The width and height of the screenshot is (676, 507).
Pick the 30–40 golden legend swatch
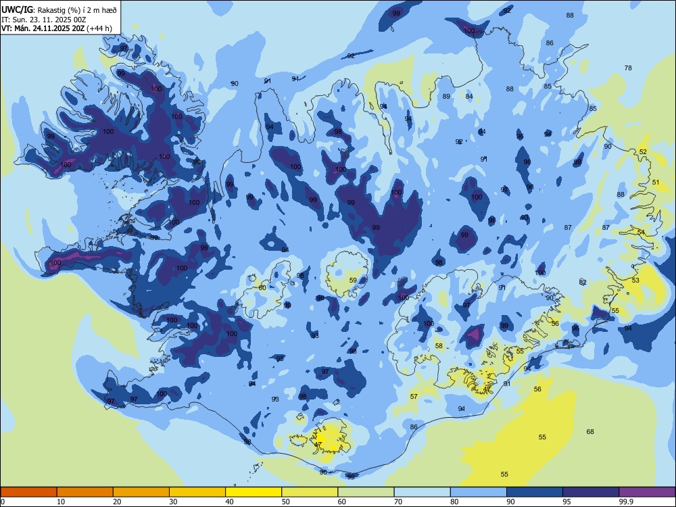click(x=197, y=492)
